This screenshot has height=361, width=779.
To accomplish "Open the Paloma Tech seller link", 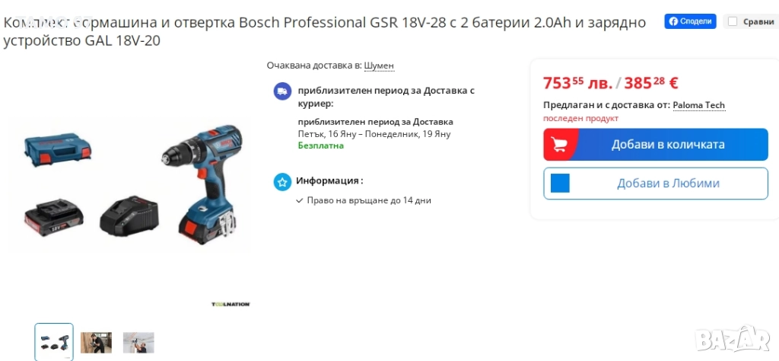I will point(699,105).
